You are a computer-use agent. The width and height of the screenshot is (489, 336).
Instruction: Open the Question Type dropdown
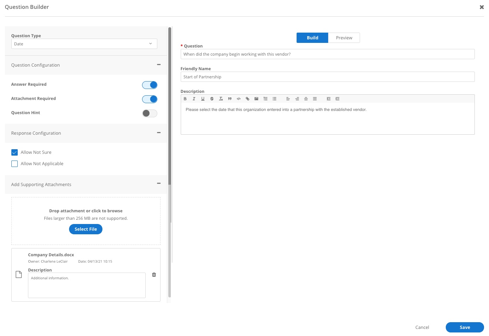(x=84, y=44)
